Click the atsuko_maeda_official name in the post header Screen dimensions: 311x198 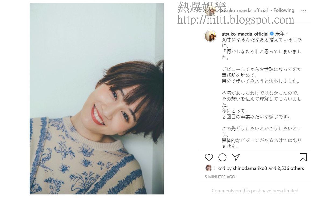[244, 11]
